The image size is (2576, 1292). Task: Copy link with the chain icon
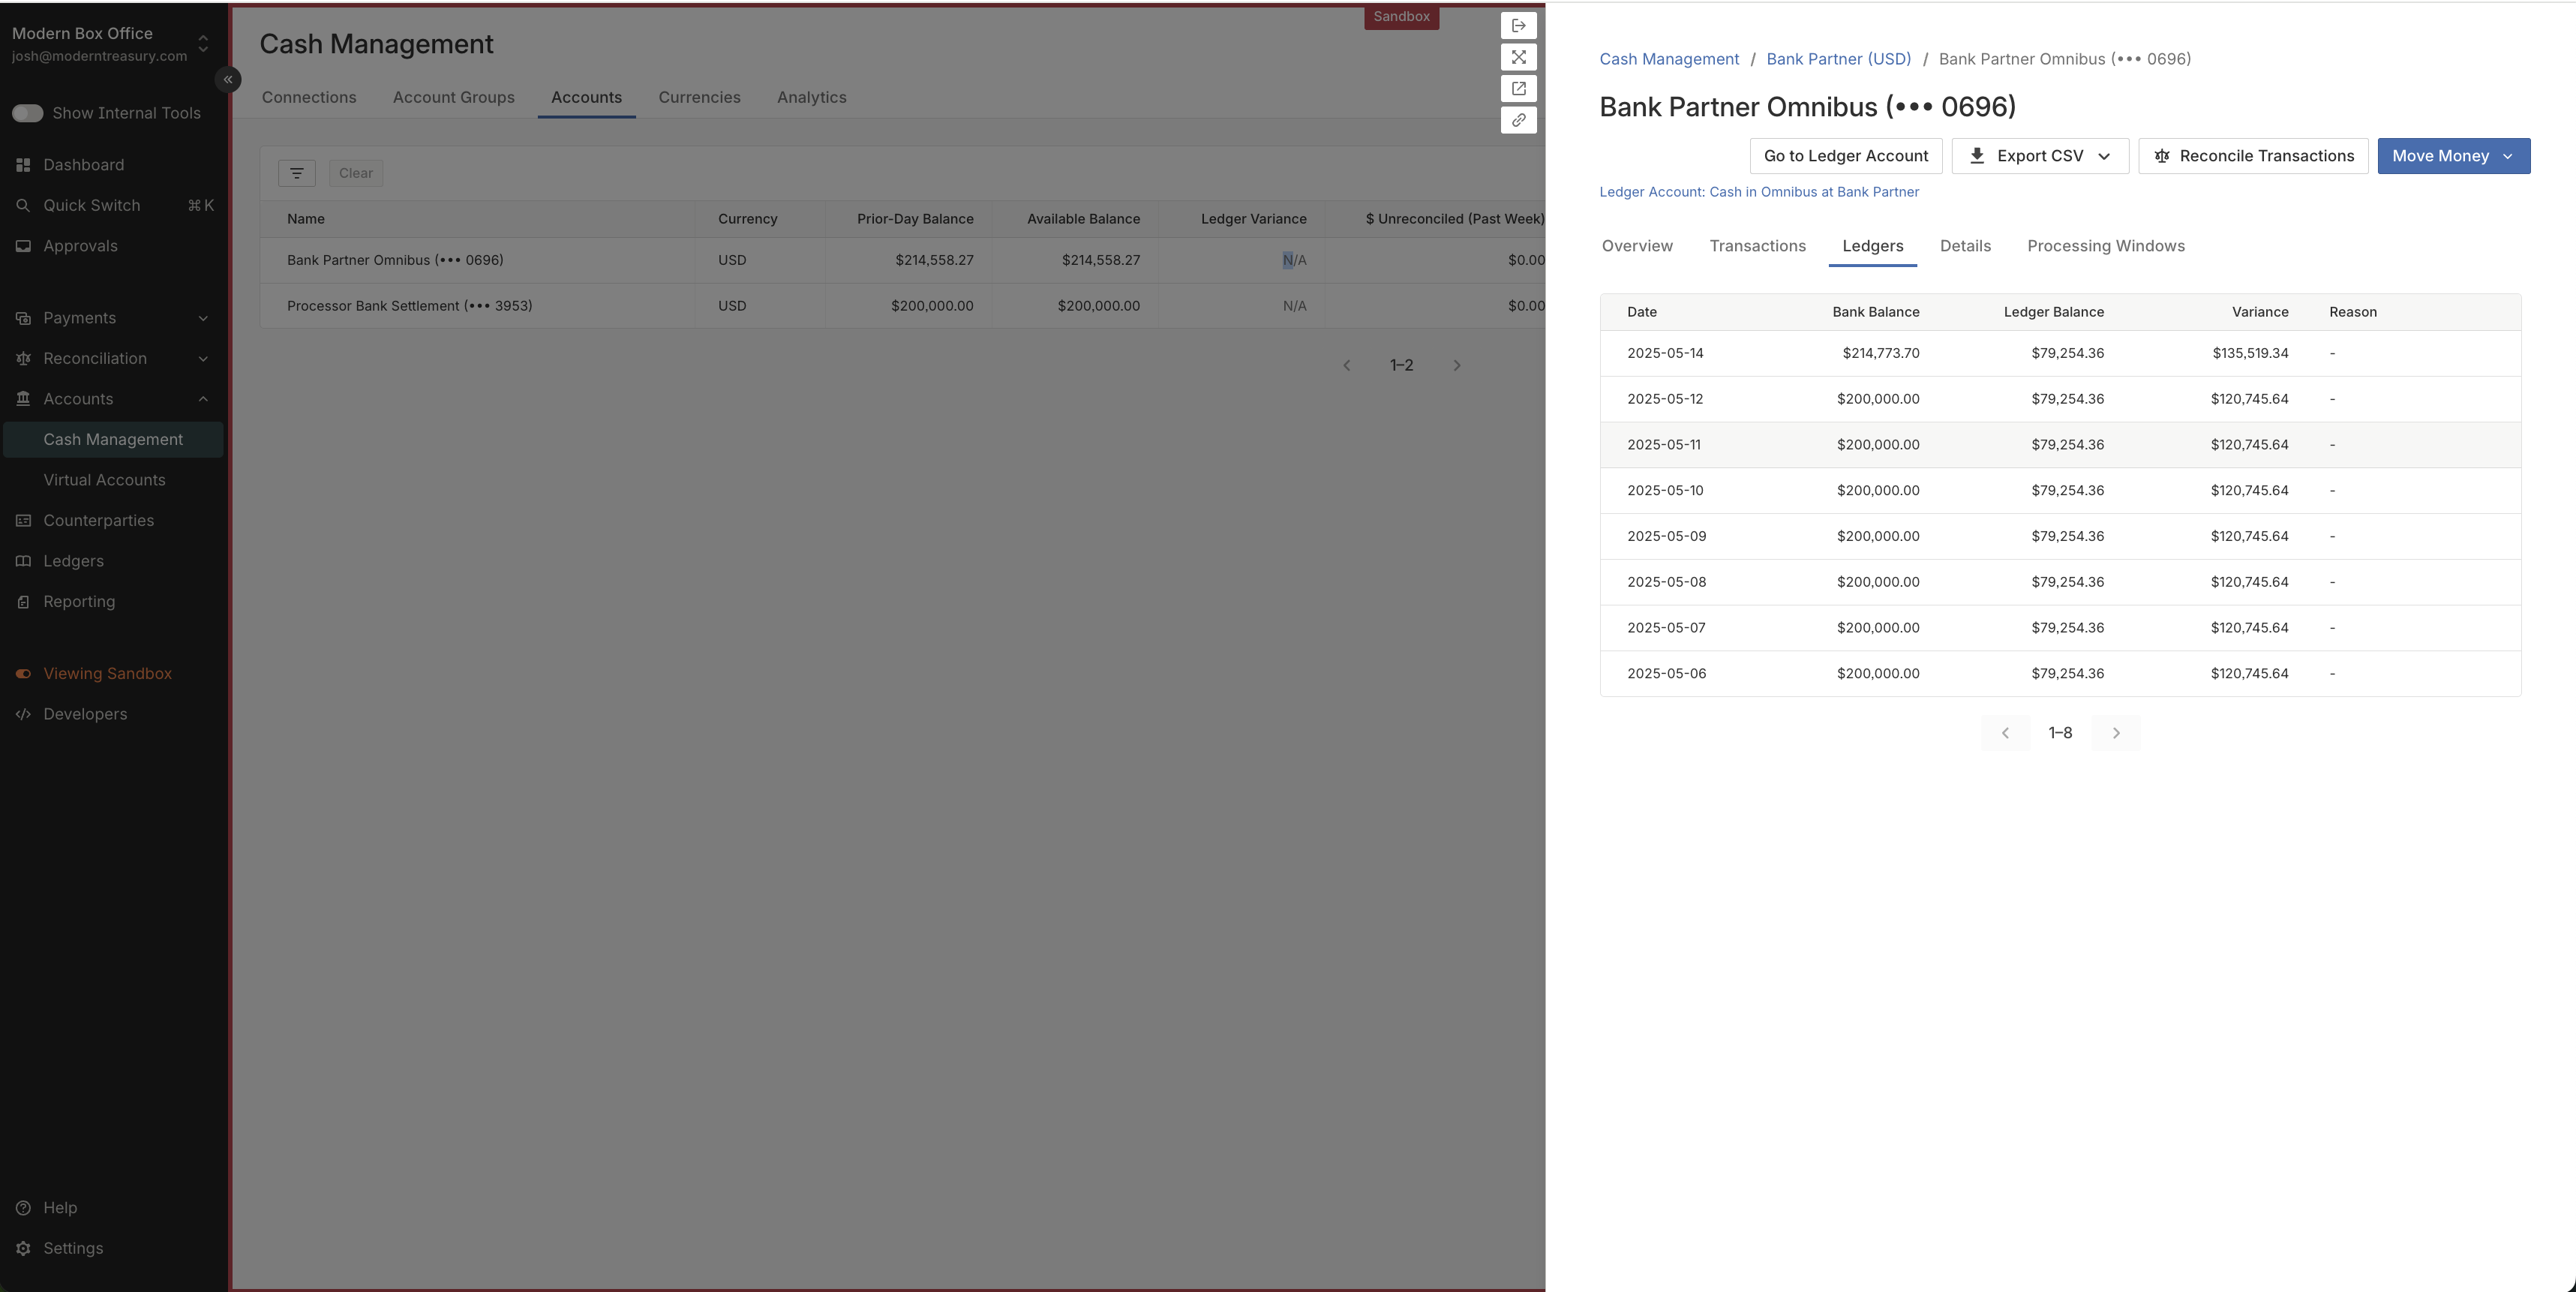tap(1518, 120)
